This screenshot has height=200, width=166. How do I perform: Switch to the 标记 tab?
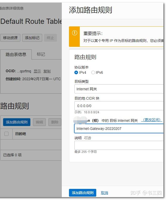pos(41,54)
